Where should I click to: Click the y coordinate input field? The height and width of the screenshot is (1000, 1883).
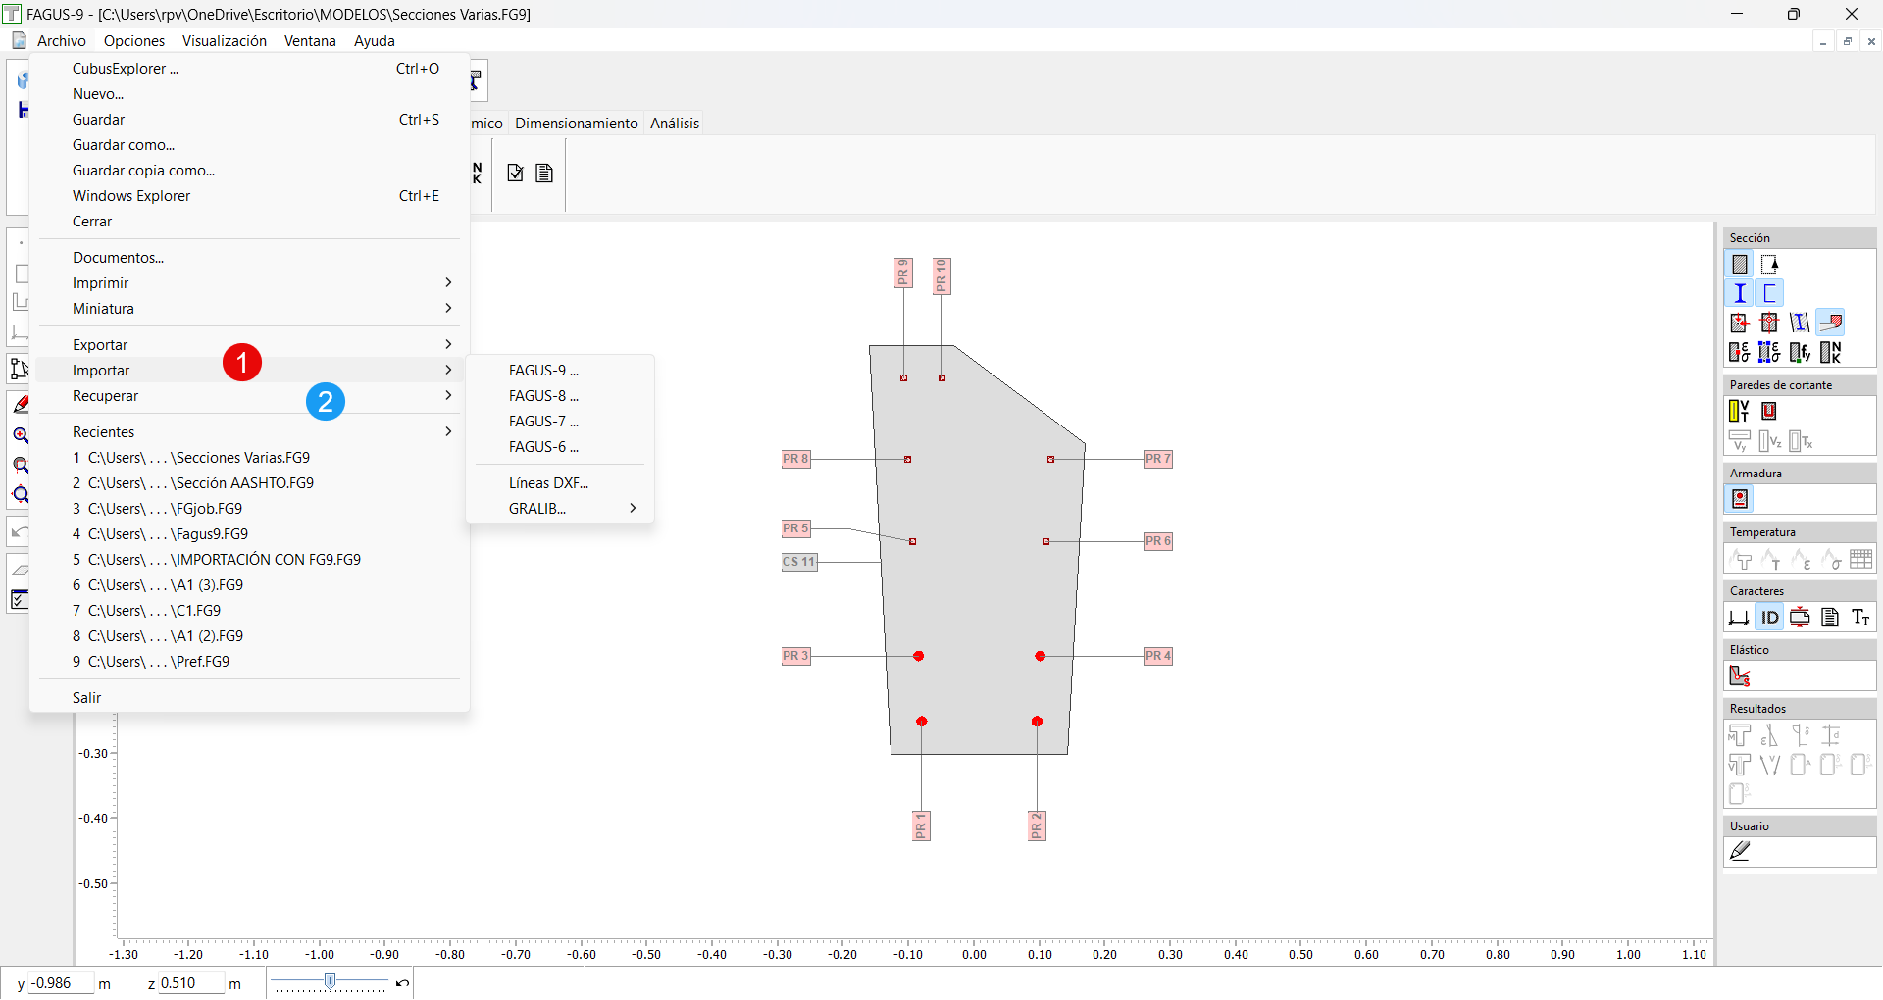[x=59, y=983]
